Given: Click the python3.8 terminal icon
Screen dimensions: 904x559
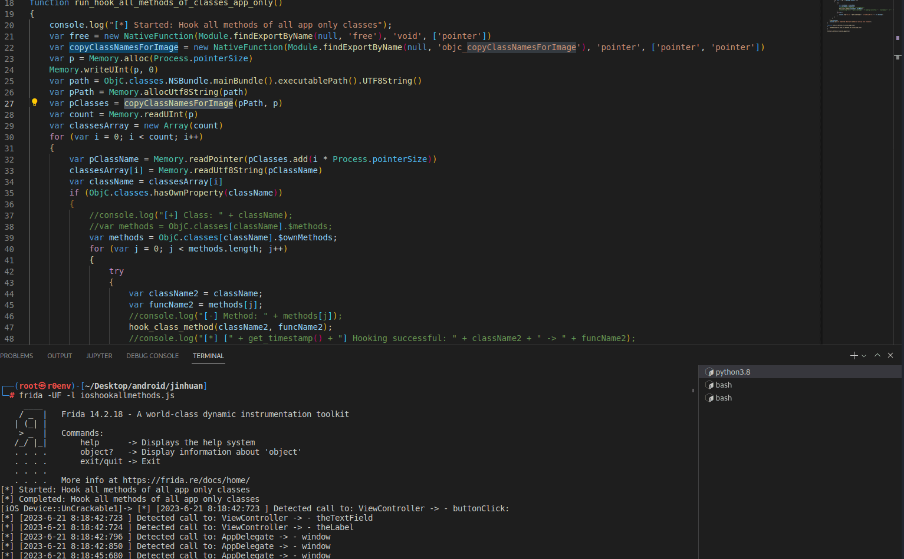Looking at the screenshot, I should [709, 372].
